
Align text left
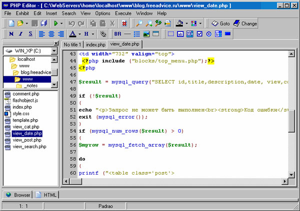pos(42,34)
